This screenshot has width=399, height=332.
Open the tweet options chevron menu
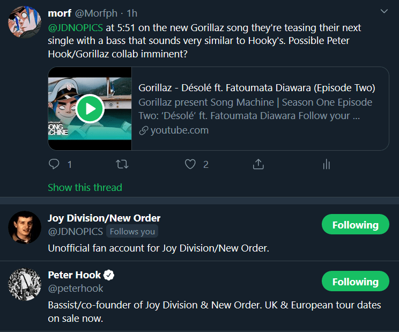(x=384, y=11)
